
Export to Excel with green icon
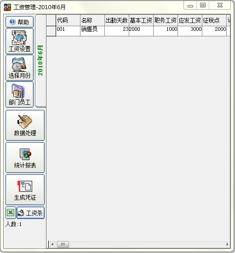[11, 213]
